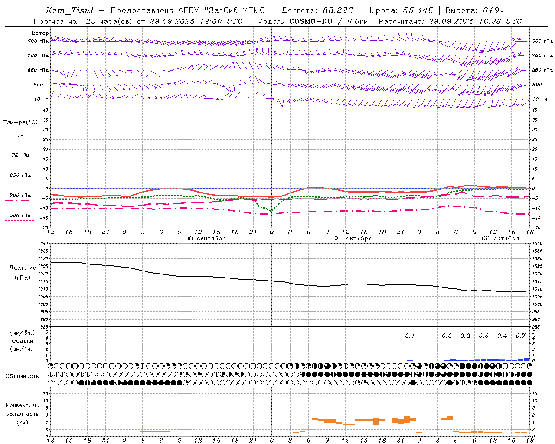Click the "Давление" pressure label
Viewport: 555px width, 444px height.
pyautogui.click(x=23, y=268)
